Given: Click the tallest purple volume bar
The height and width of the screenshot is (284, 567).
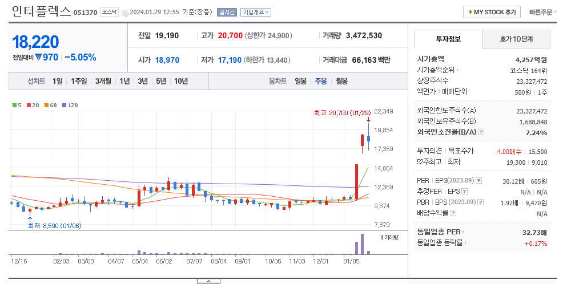Looking at the screenshot, I should [x=363, y=244].
